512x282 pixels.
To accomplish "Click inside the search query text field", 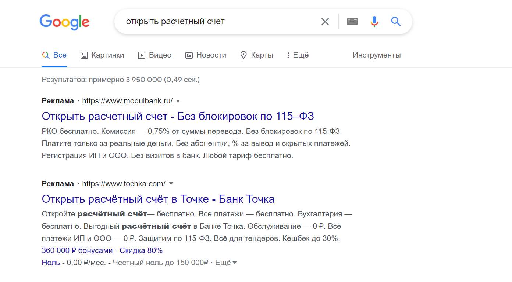I will click(221, 22).
